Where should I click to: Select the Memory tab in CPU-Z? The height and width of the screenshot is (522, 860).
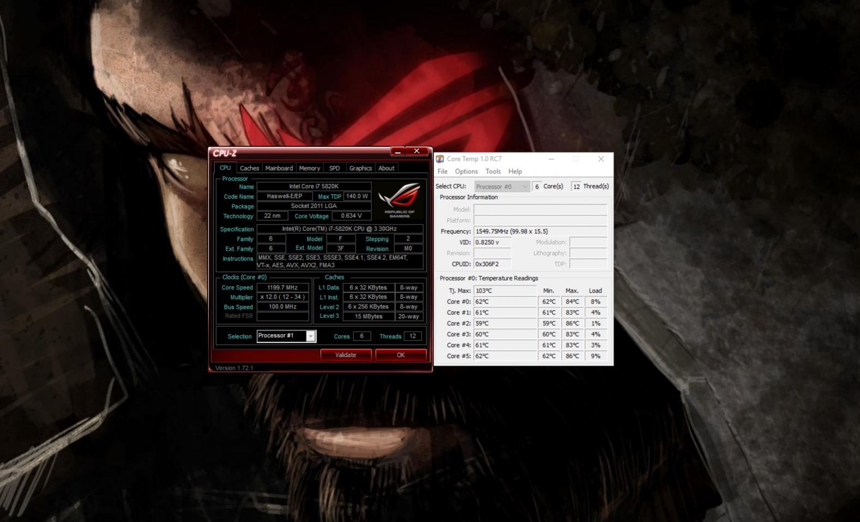pos(309,168)
